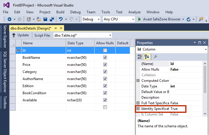Expand the Identity Specification property
The image size is (209, 135).
pos(138,108)
